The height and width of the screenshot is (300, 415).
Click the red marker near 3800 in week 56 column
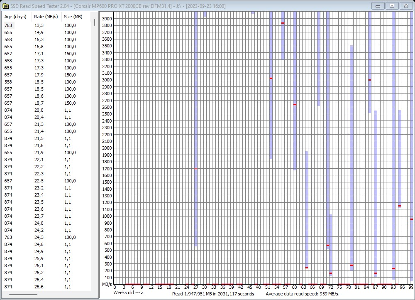(x=283, y=23)
